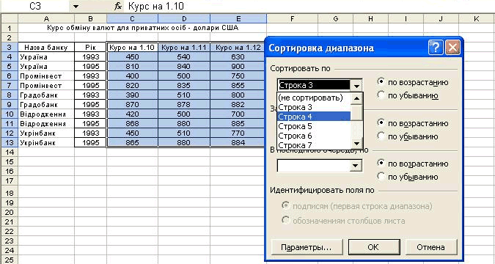Click the help question mark button in dialog

(x=436, y=48)
